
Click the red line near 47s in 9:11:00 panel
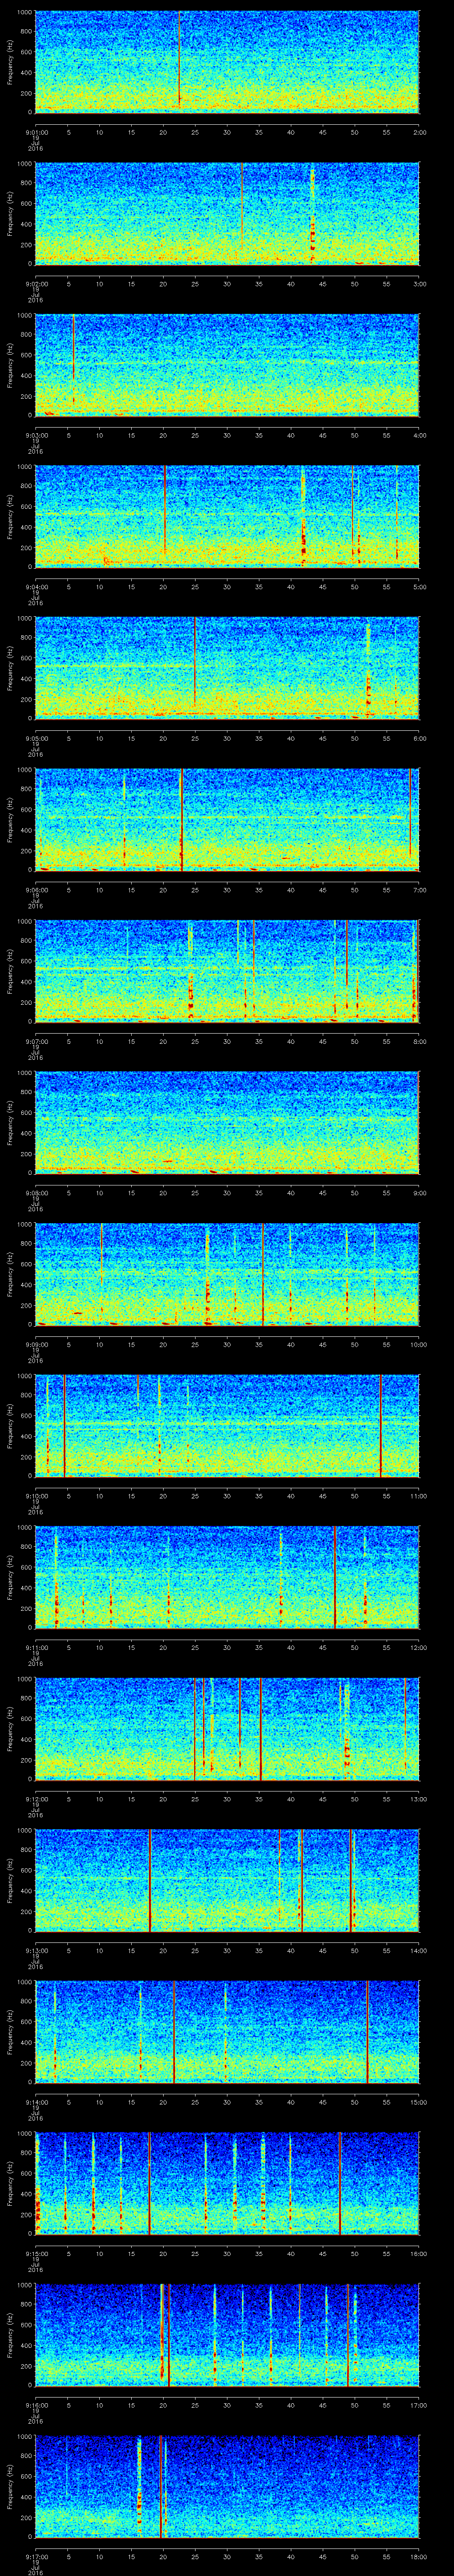click(x=335, y=1576)
